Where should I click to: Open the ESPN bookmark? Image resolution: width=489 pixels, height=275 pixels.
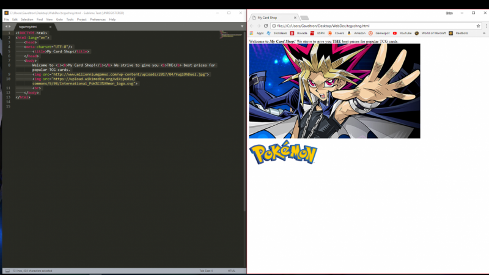[317, 33]
